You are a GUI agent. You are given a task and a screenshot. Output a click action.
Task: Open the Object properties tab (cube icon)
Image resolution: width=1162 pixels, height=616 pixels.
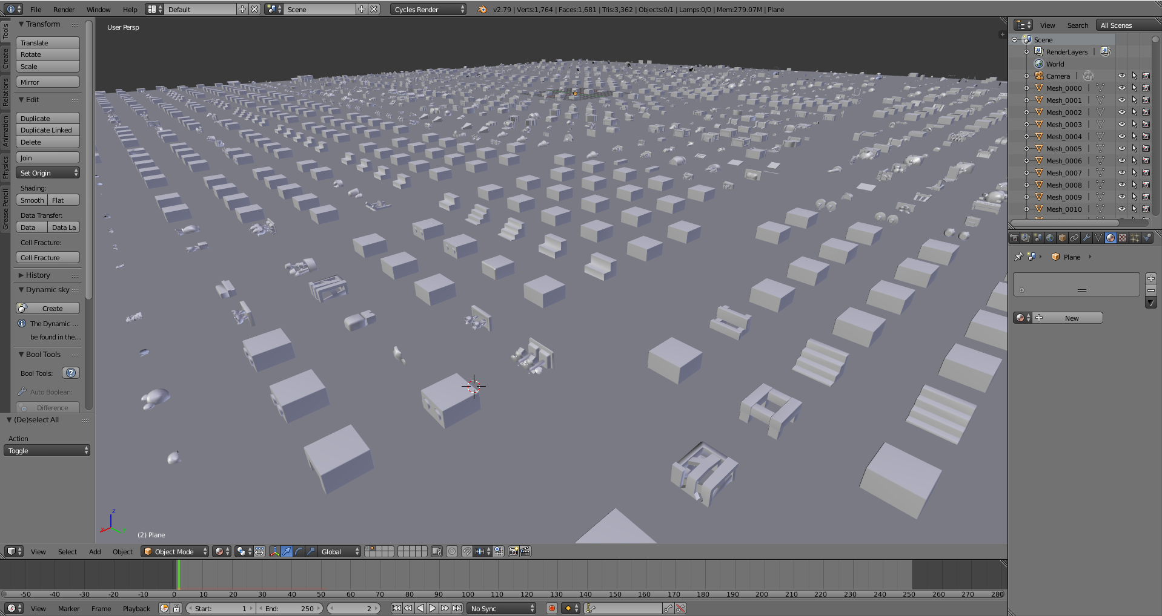[x=1062, y=238]
